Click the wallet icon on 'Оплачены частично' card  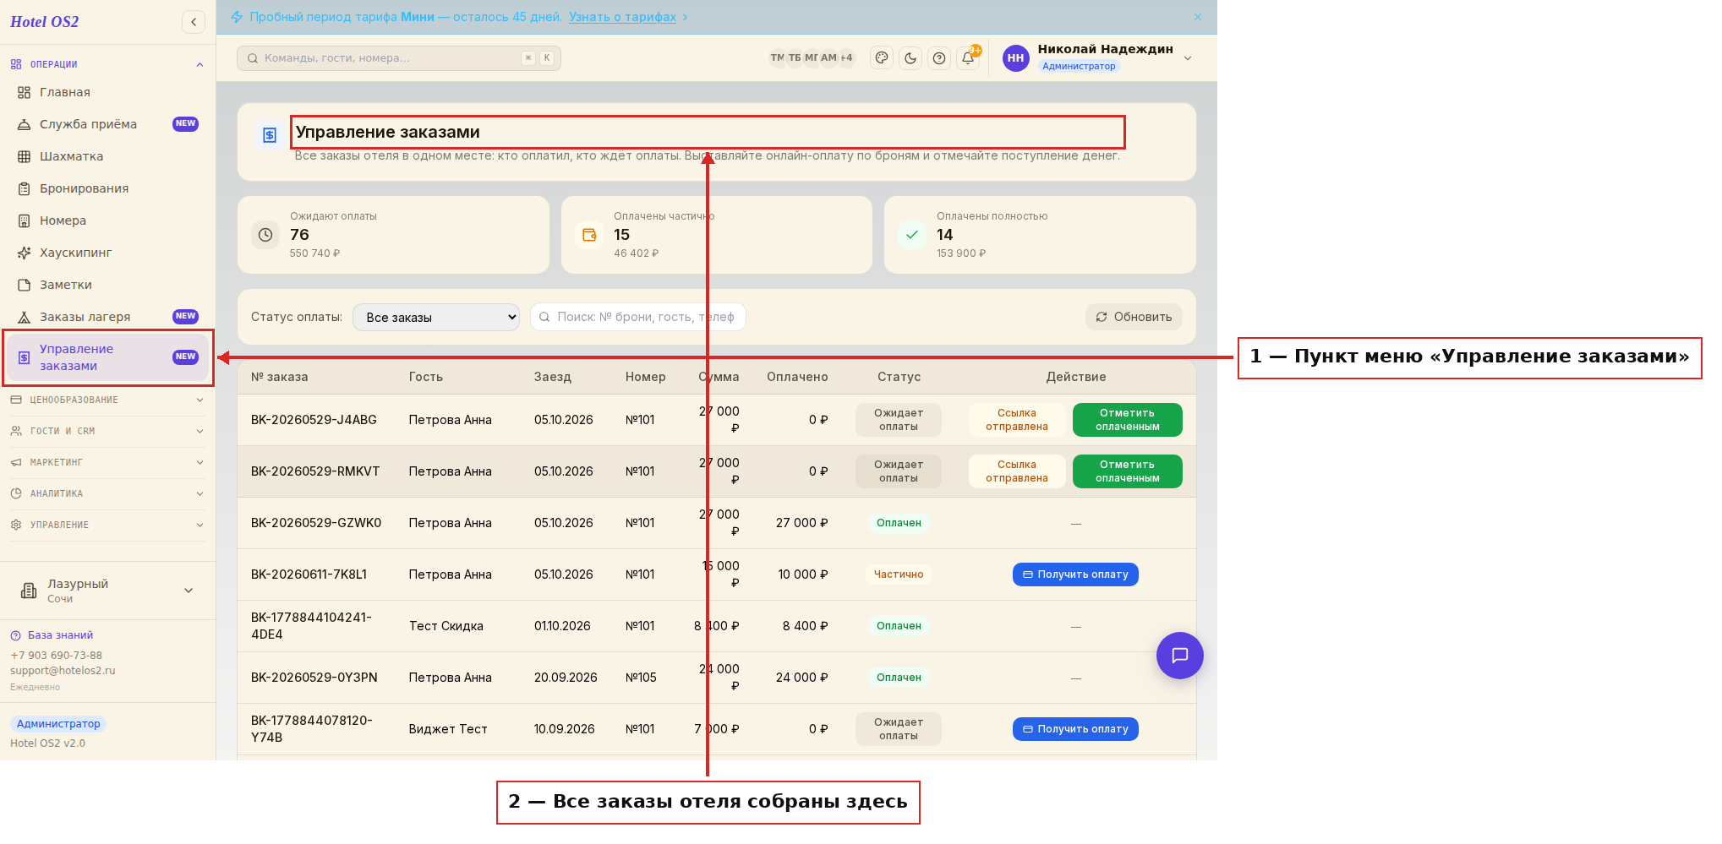tap(589, 235)
